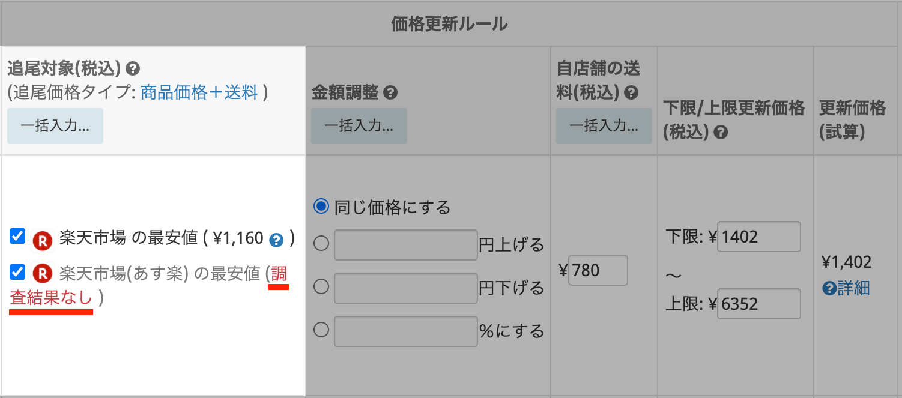902x398 pixels.
Task: Click question icon beside 詳細 link
Action: [829, 289]
